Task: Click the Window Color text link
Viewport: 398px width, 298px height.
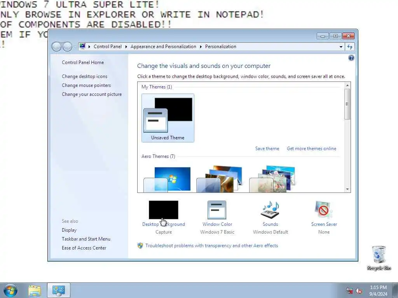Action: (x=217, y=224)
